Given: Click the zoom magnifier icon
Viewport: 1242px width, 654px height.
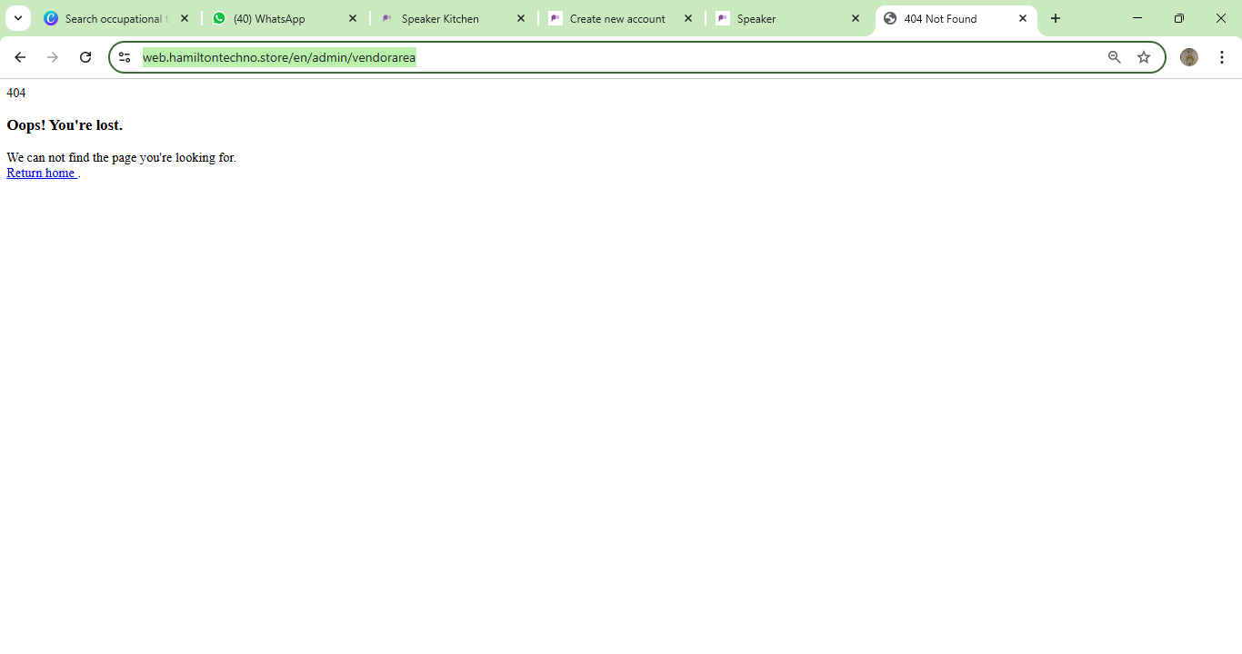Looking at the screenshot, I should pyautogui.click(x=1114, y=57).
